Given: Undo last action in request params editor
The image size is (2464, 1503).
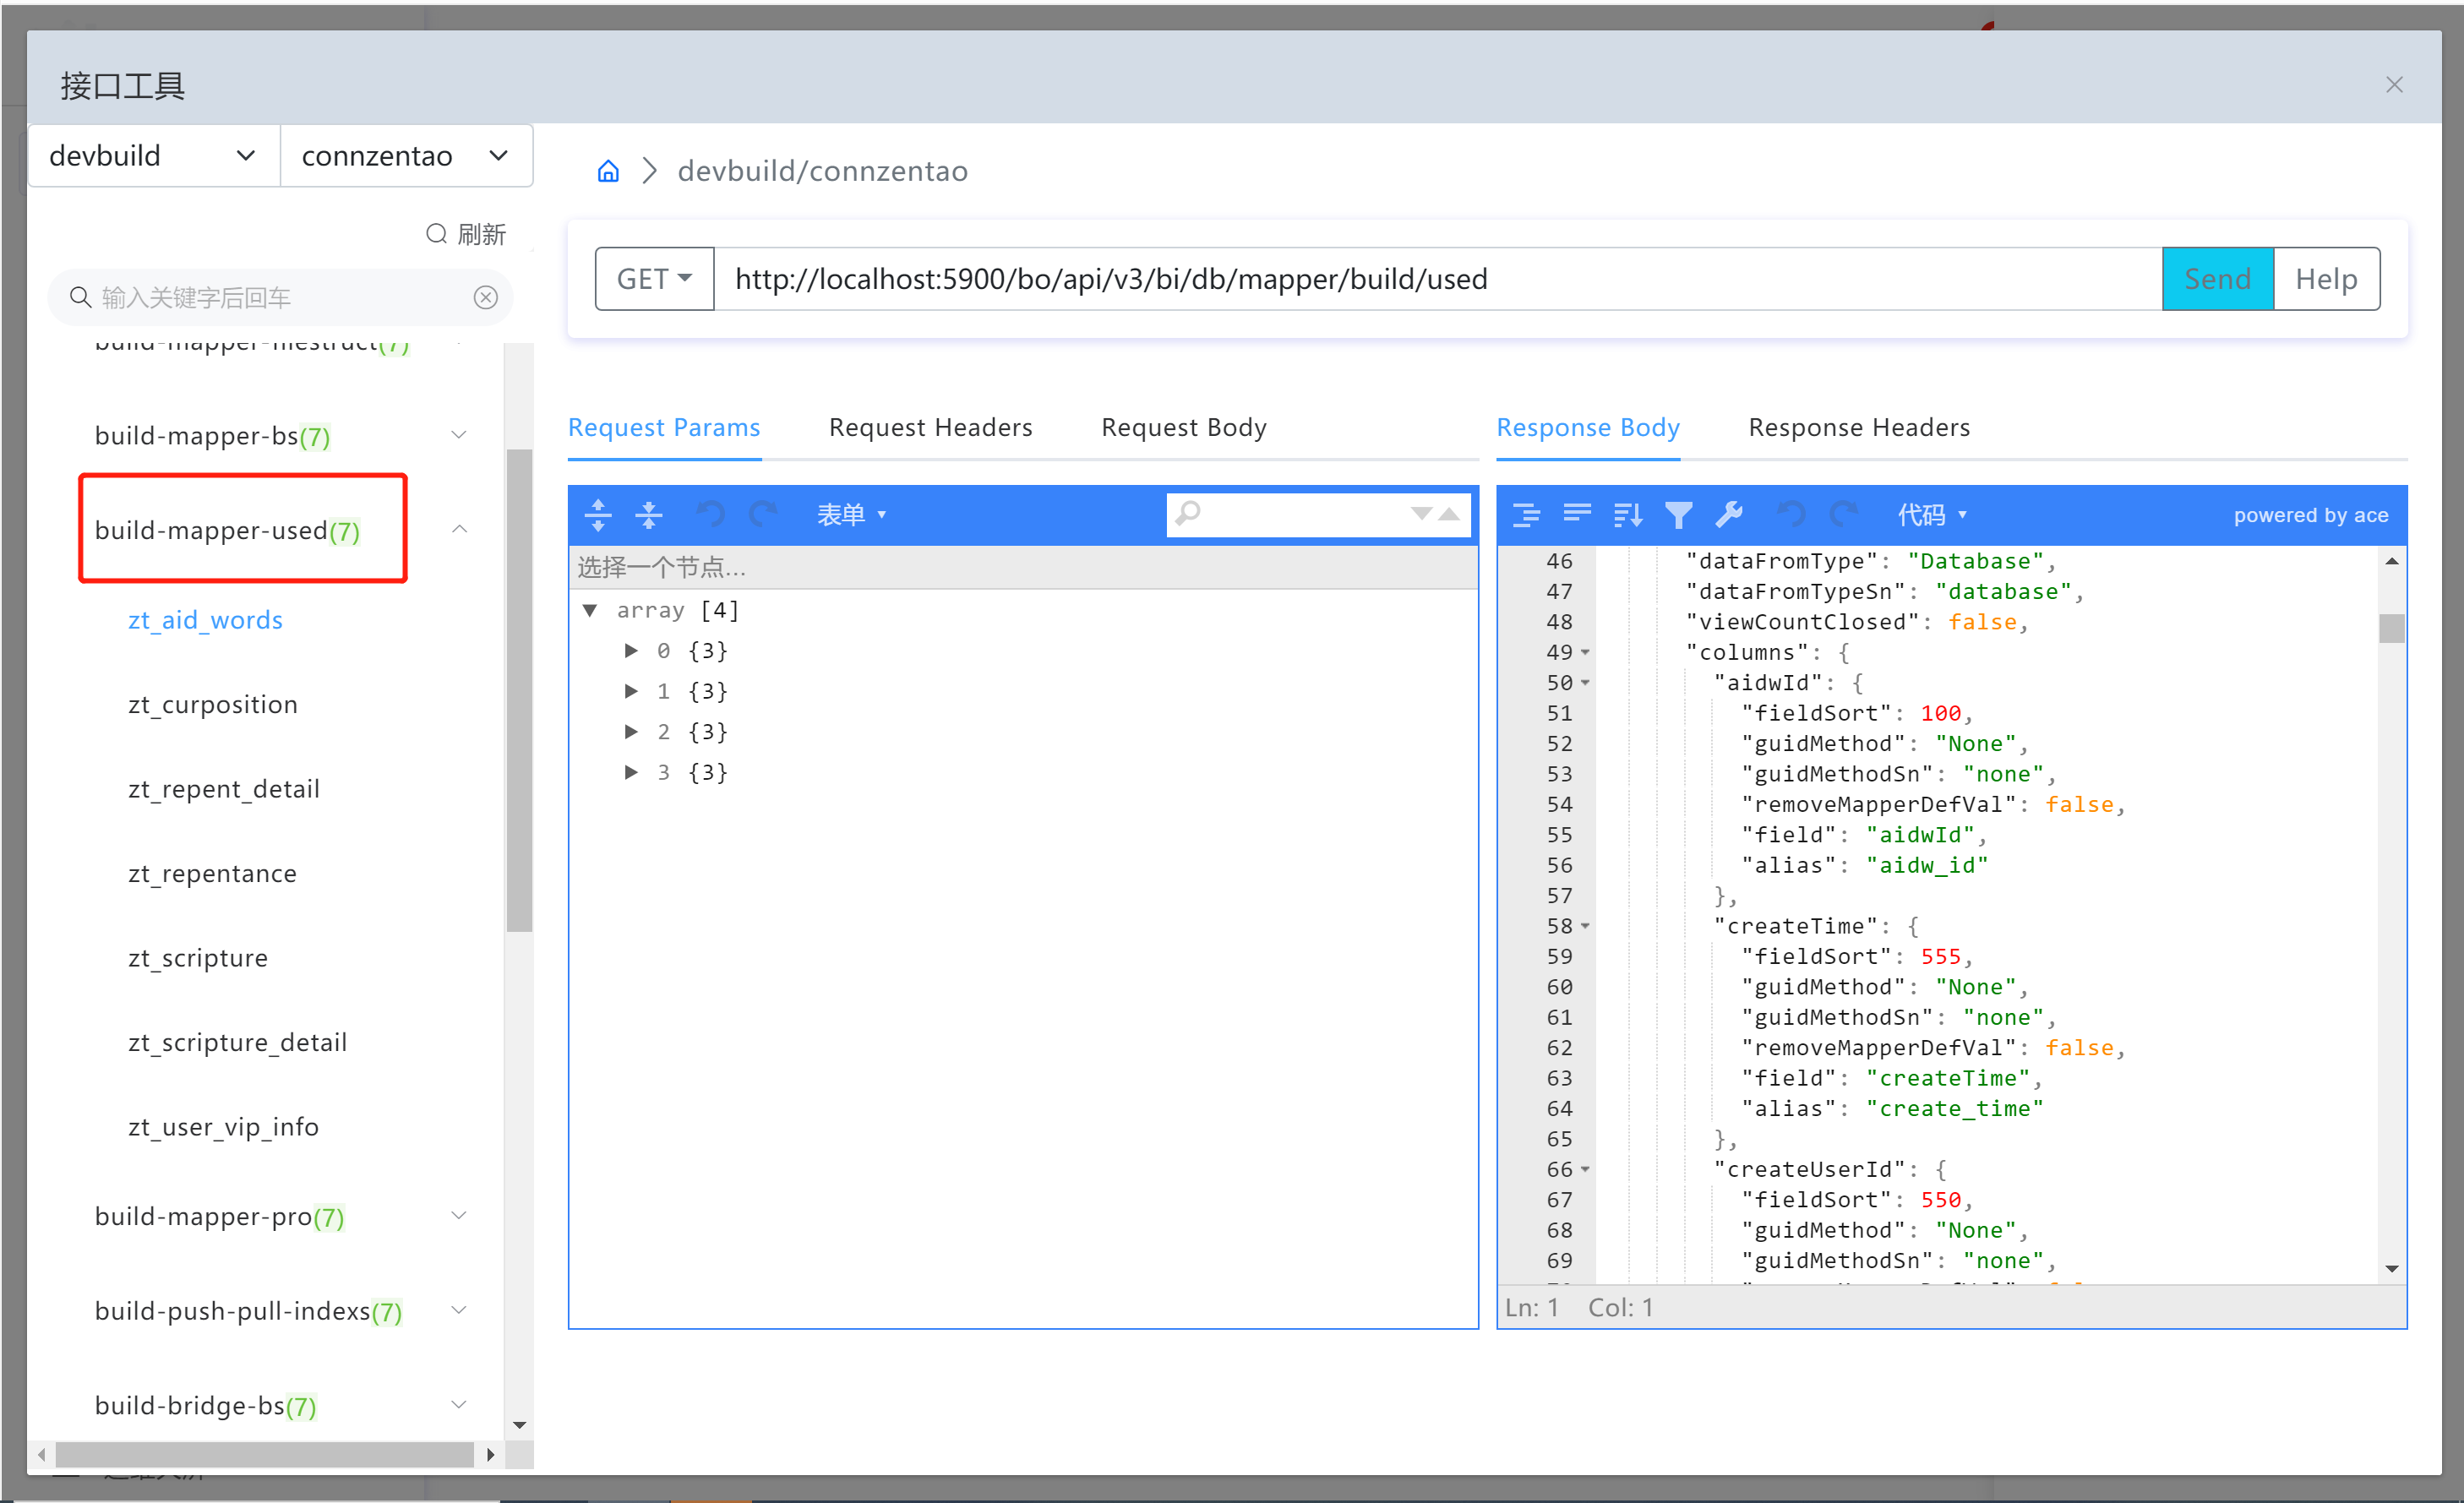Looking at the screenshot, I should coord(711,515).
